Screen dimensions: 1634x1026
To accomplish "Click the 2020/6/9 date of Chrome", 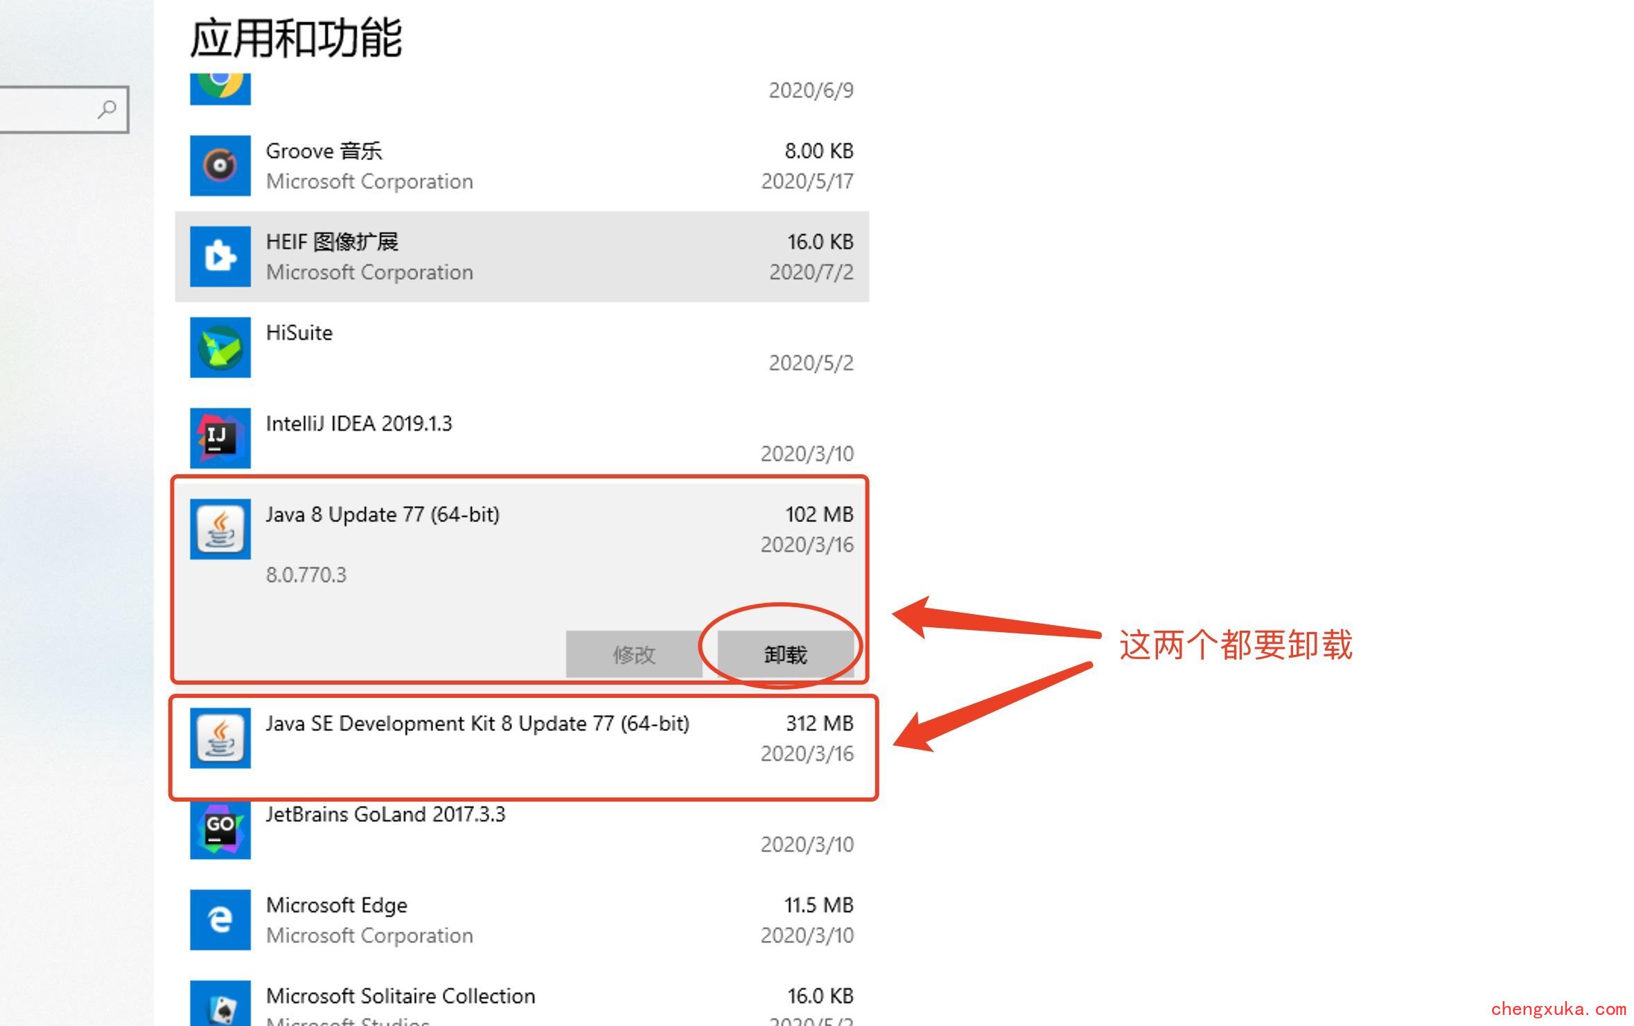I will click(811, 91).
